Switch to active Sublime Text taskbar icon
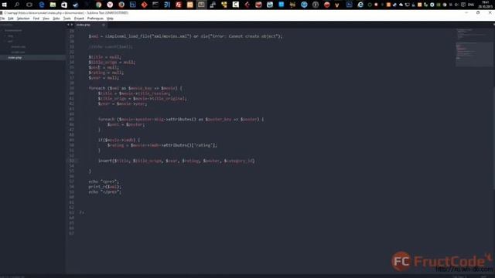Screen dimensions: 495x278 coord(201,5)
